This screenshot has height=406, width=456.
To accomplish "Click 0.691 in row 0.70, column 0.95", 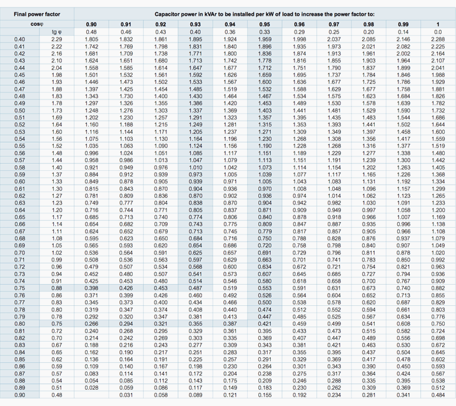I will point(265,253).
